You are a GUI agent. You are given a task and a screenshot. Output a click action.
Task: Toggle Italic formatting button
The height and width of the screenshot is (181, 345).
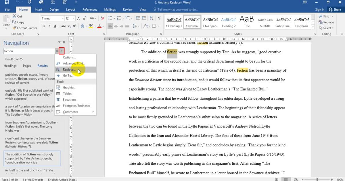click(x=49, y=26)
